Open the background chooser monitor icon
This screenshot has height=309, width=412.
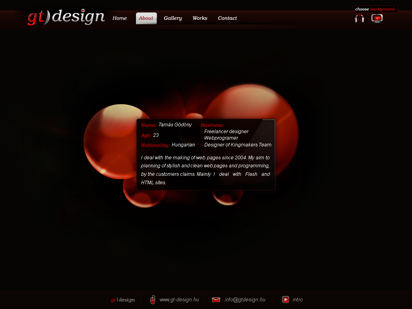pos(377,19)
